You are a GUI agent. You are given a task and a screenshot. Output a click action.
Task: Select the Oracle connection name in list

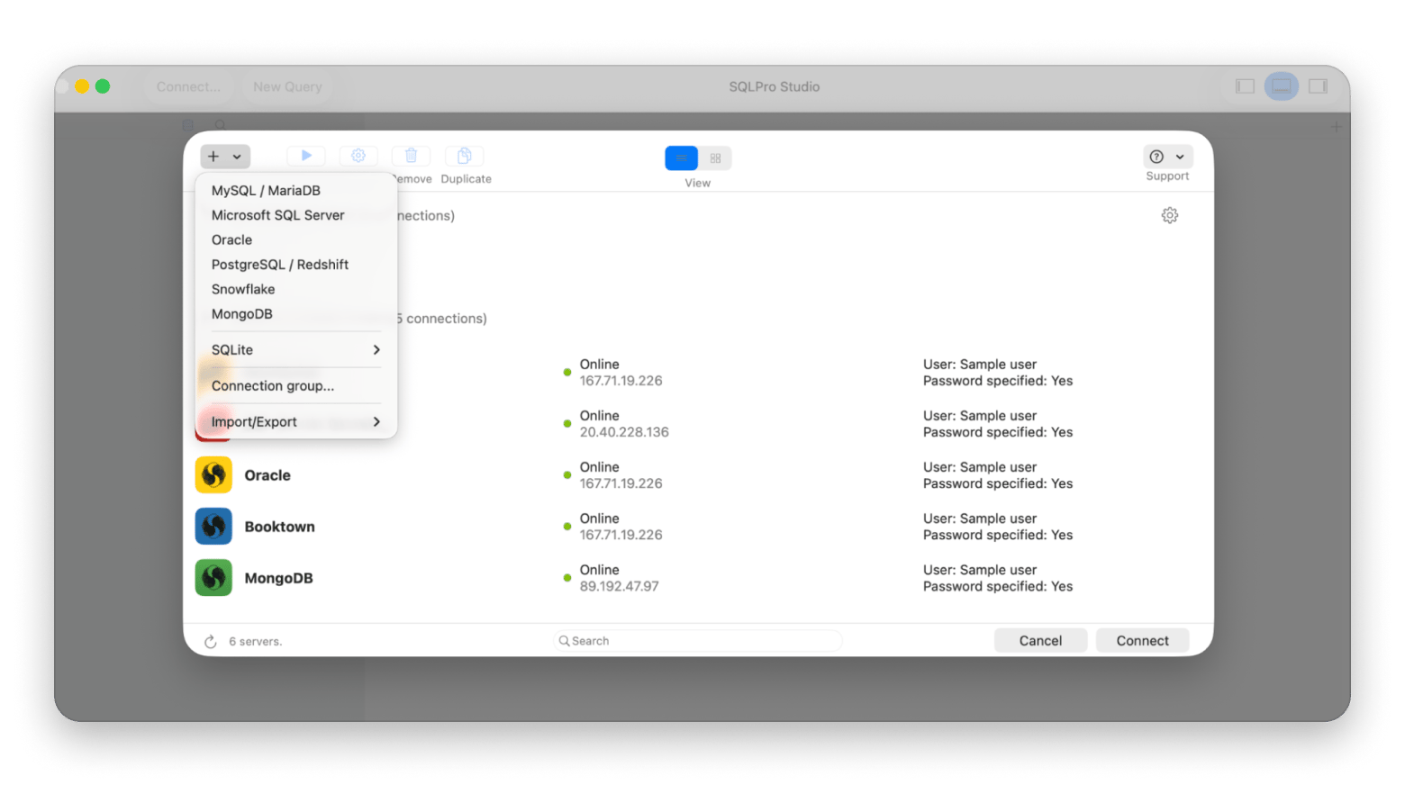click(267, 475)
